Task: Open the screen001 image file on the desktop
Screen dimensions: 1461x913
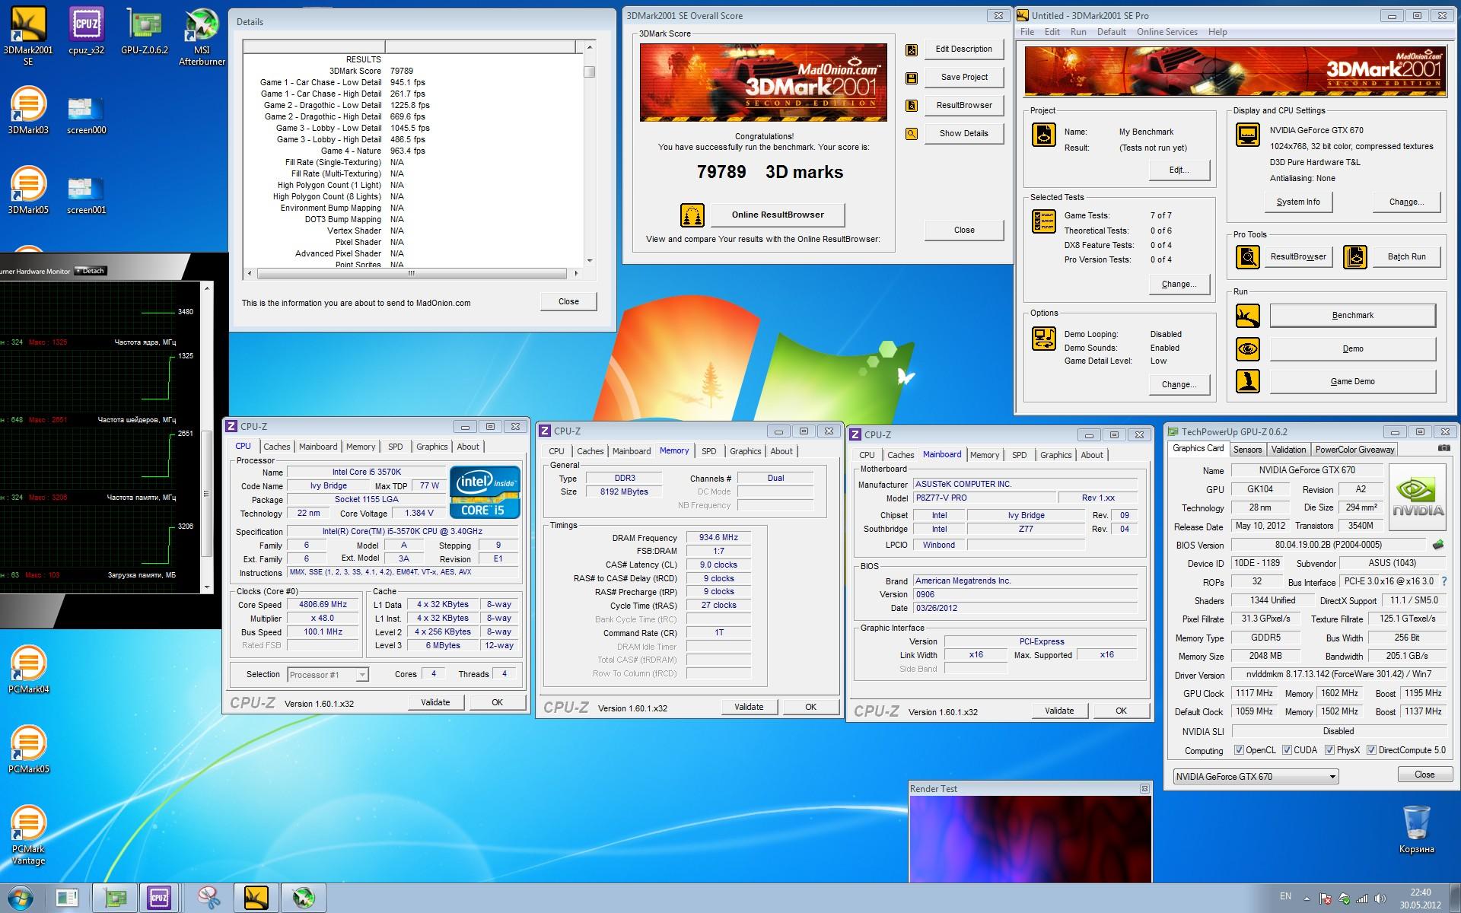Action: pyautogui.click(x=86, y=194)
